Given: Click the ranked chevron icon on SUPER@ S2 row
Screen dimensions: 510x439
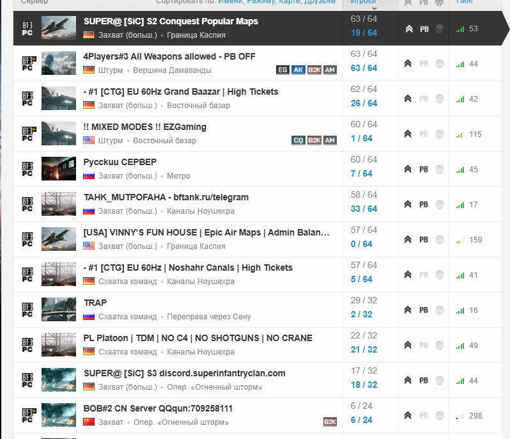Looking at the screenshot, I should [409, 29].
